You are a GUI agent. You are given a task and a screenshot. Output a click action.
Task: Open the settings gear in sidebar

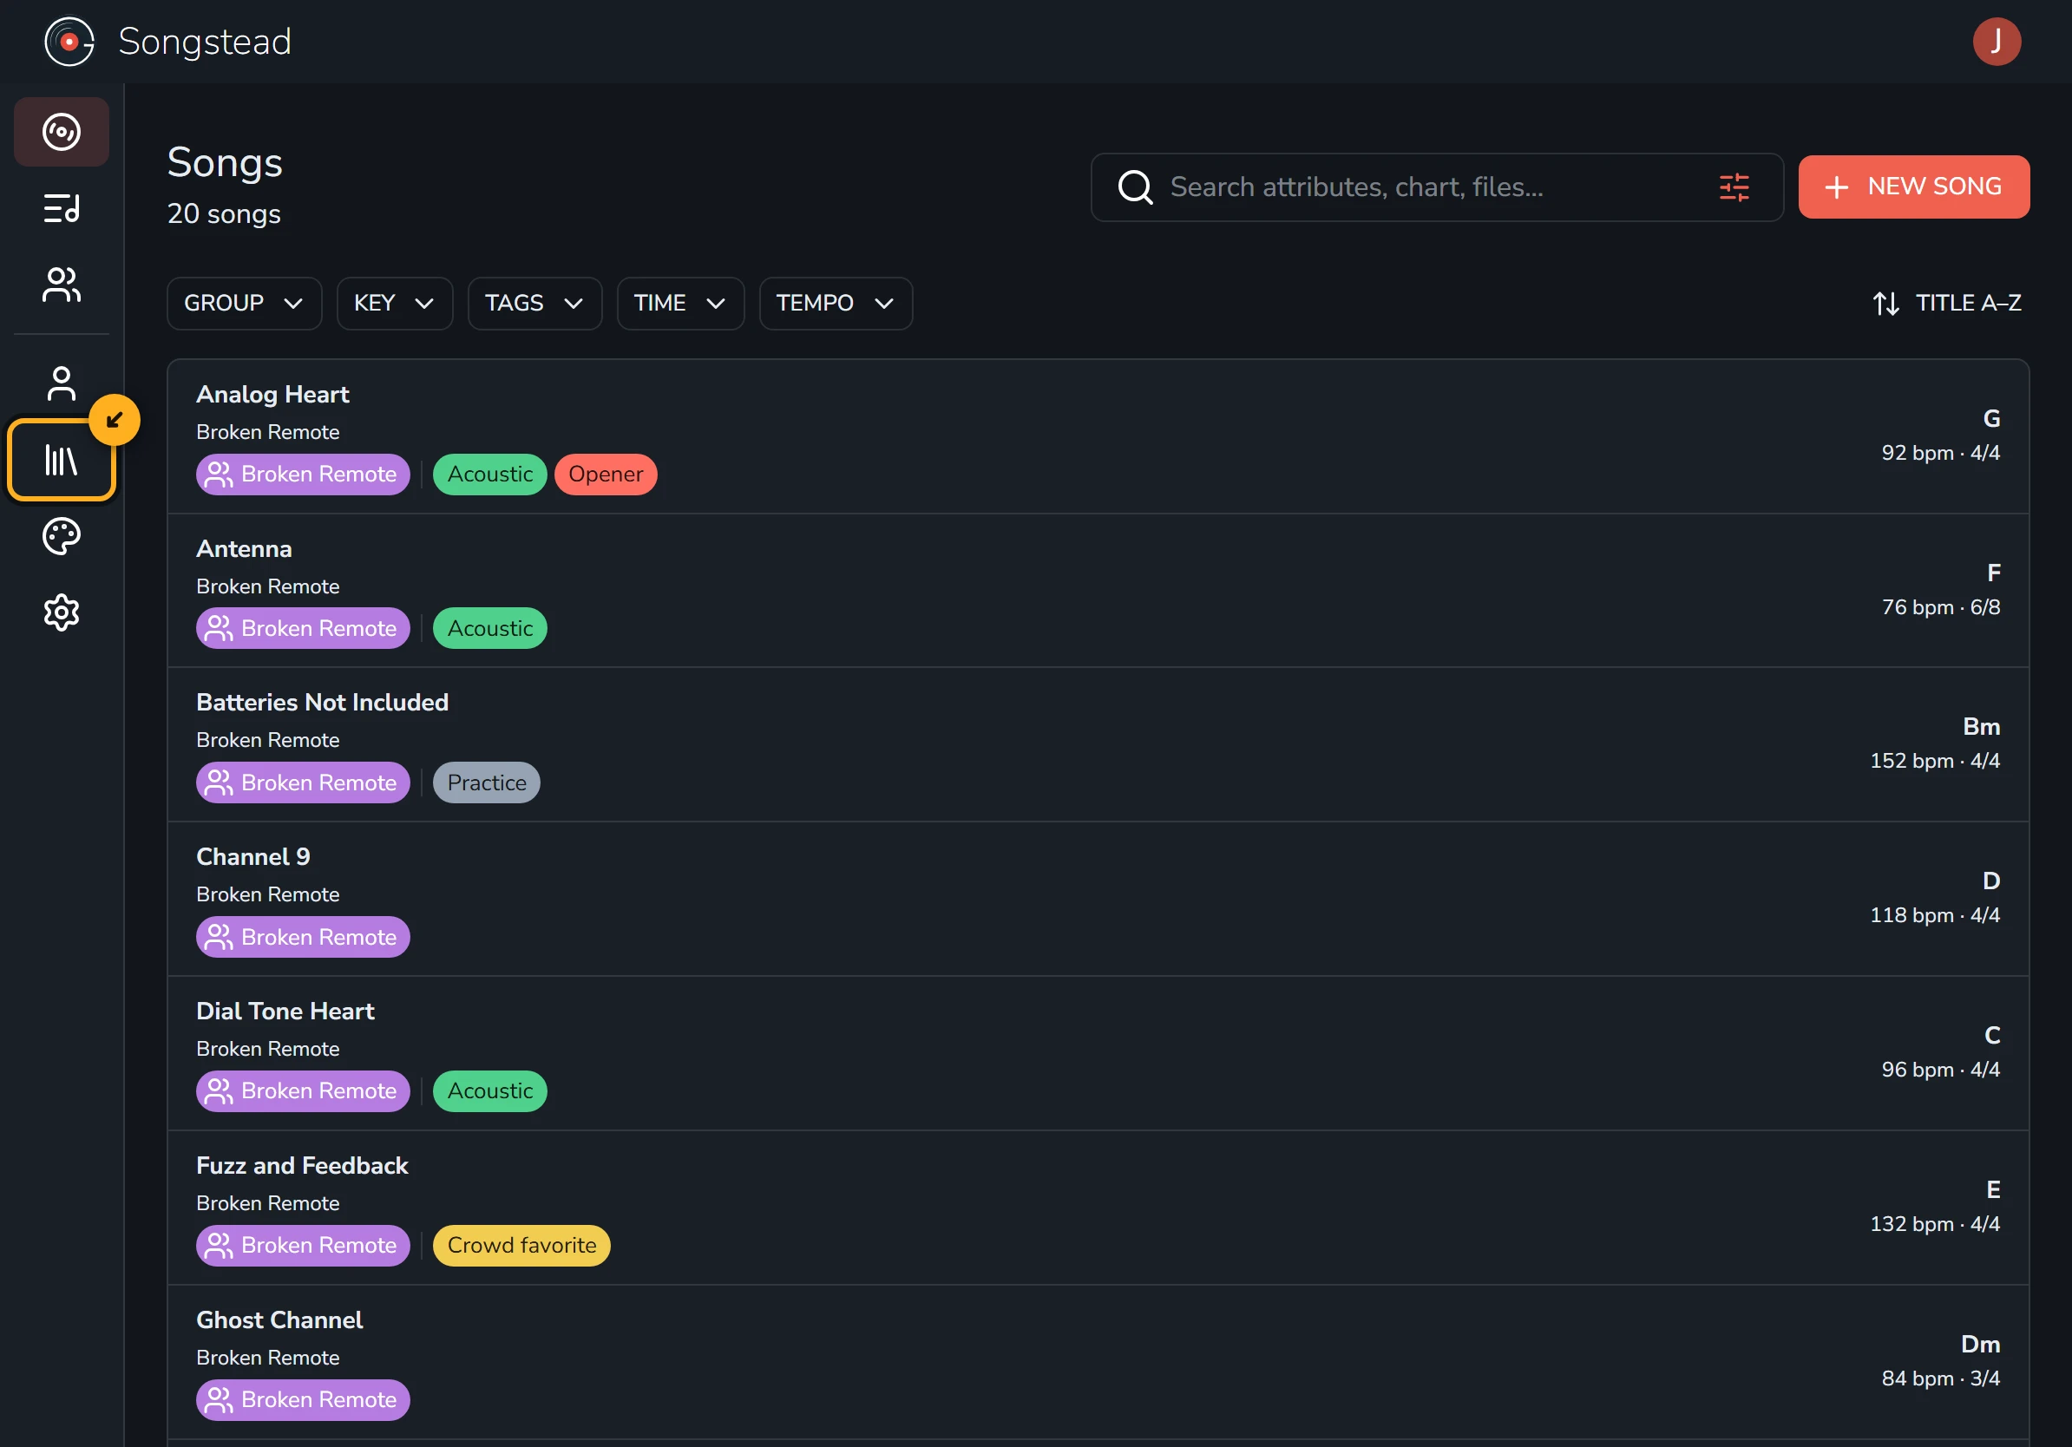[62, 613]
